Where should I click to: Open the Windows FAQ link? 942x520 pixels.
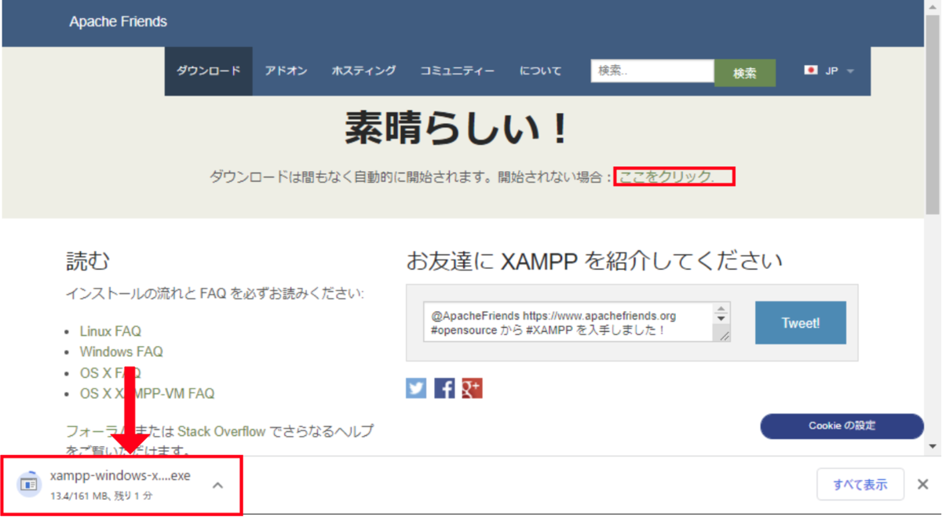click(121, 352)
